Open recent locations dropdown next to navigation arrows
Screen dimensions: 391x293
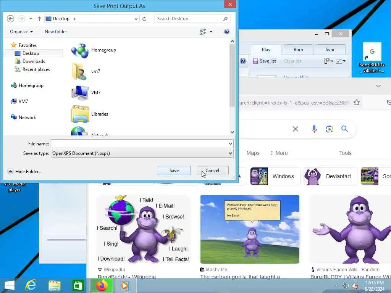pos(31,19)
